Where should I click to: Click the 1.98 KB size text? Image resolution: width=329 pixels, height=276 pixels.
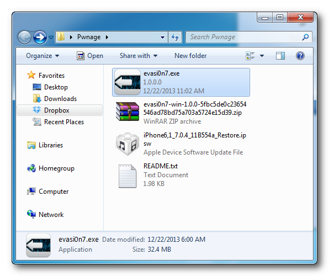[154, 184]
